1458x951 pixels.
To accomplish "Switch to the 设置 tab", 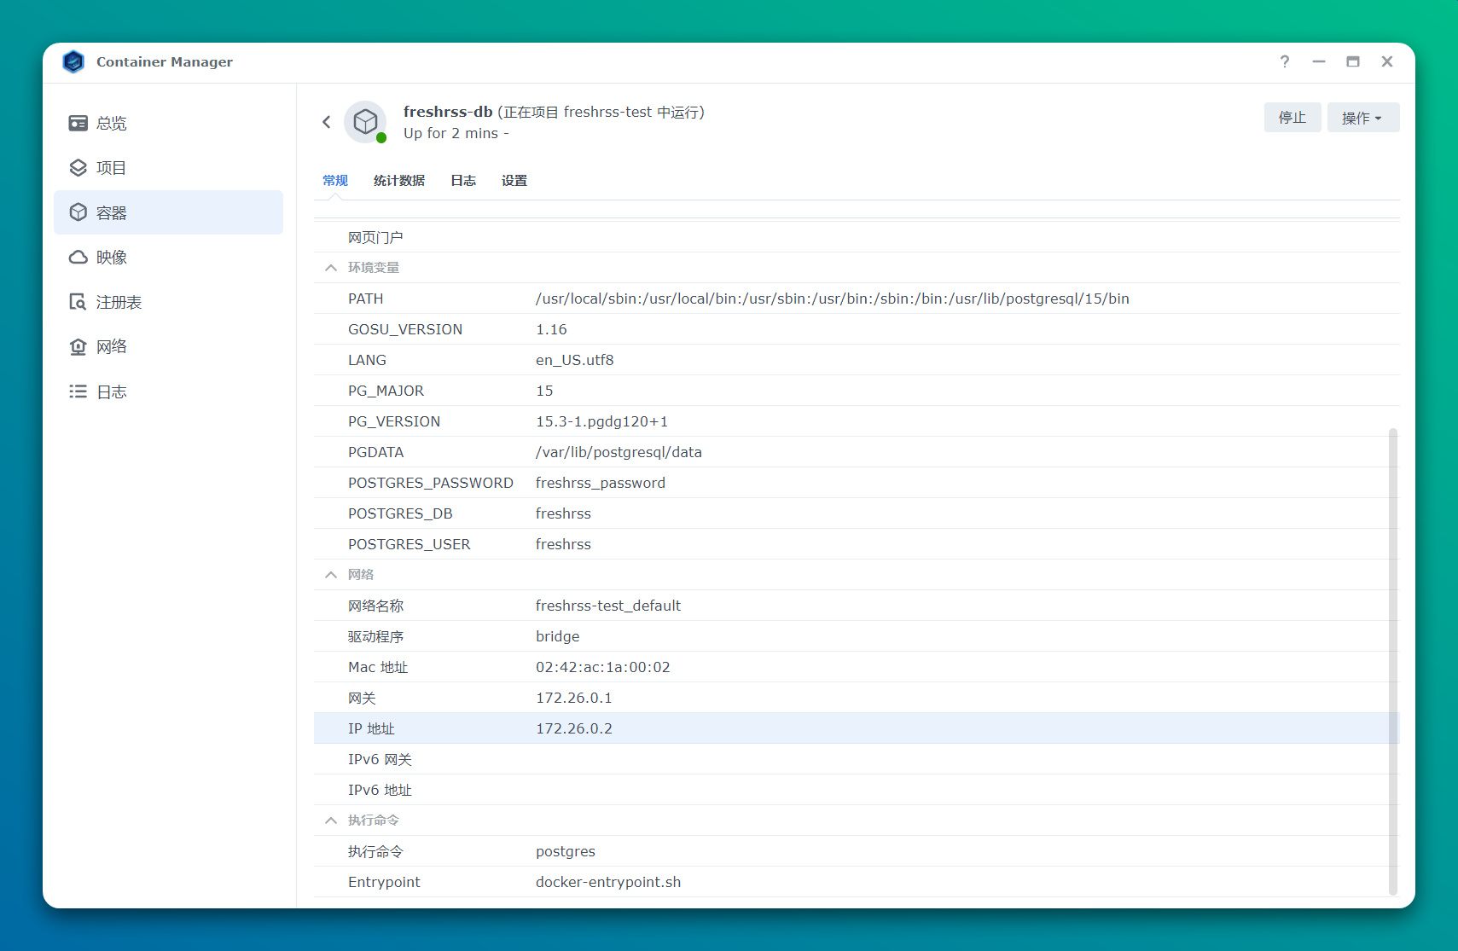I will click(514, 181).
